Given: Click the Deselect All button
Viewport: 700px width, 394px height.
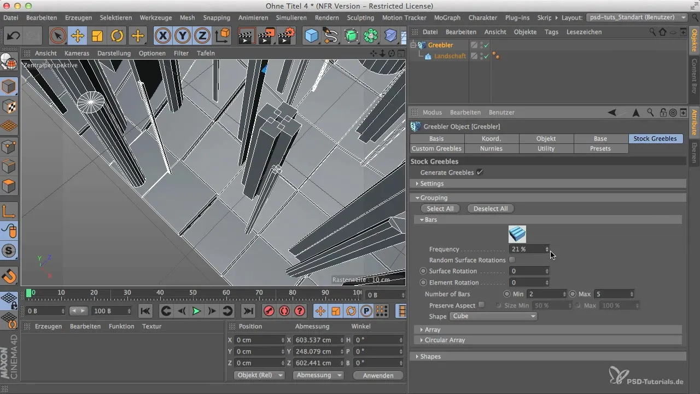Looking at the screenshot, I should click(x=491, y=208).
